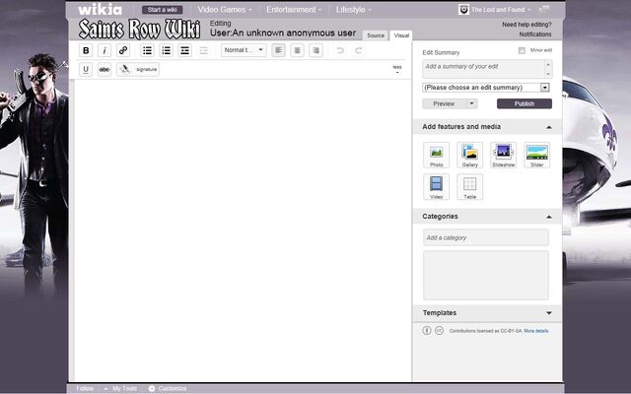Screen dimensions: 631x394
Task: Add a Video to the page
Action: pyautogui.click(x=436, y=186)
